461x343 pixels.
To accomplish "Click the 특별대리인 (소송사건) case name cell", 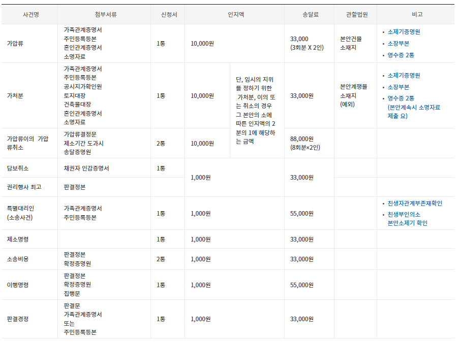I will 21,213.
